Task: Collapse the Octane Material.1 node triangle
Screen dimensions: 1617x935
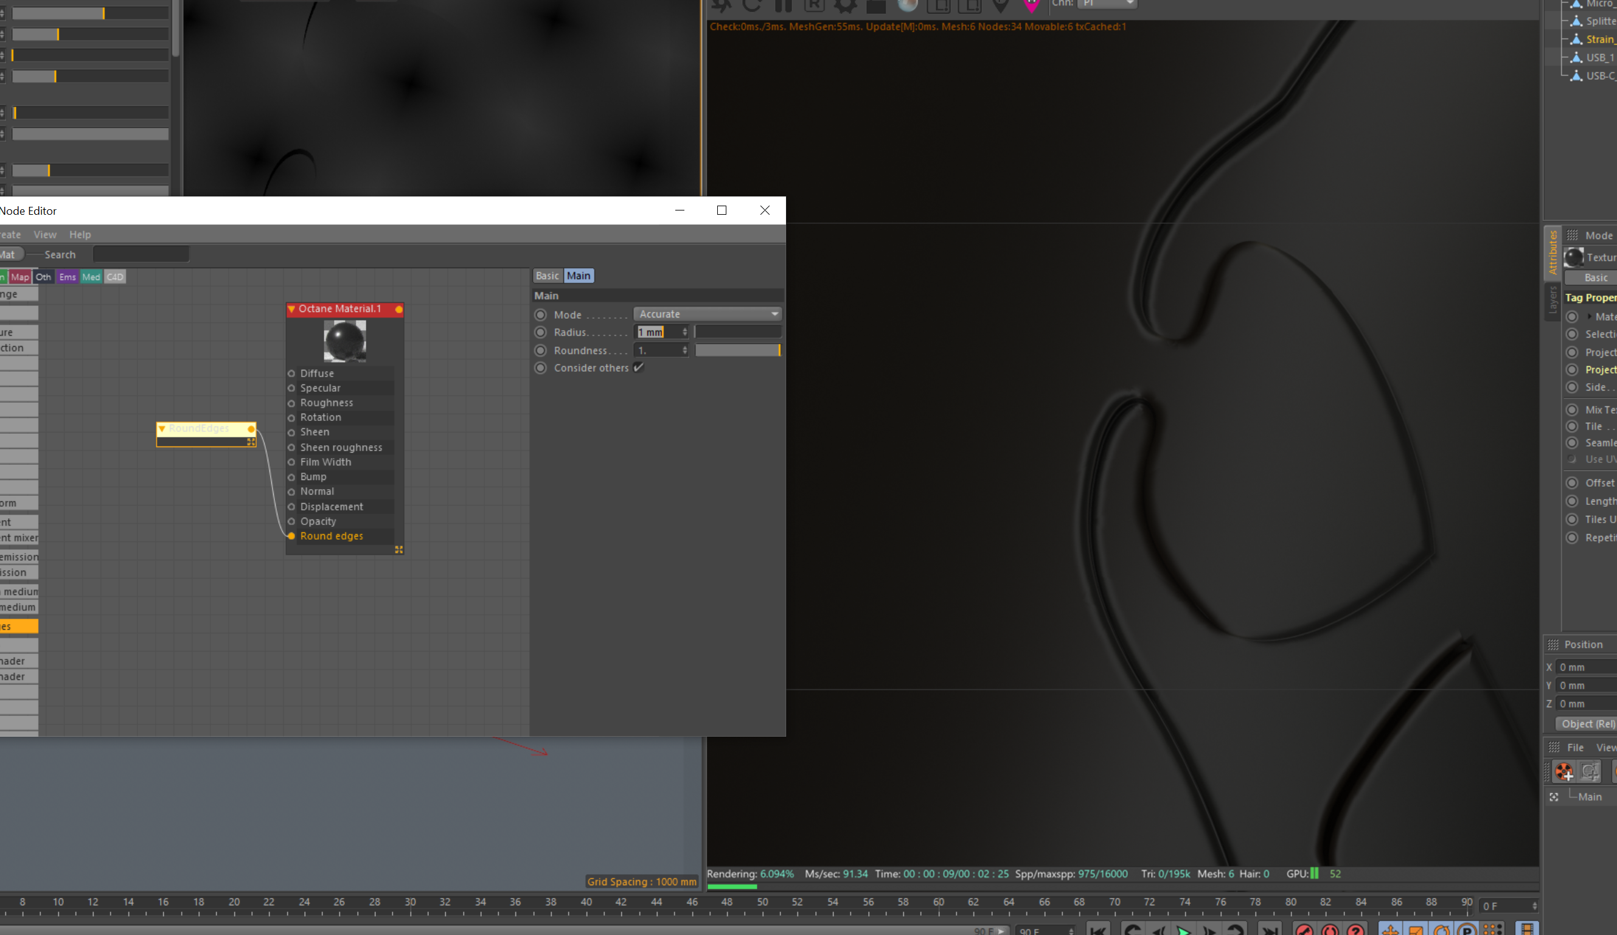Action: 291,309
